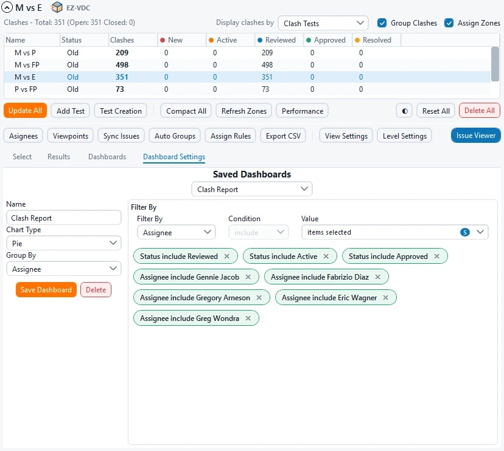Open the Condition include dropdown

point(259,232)
